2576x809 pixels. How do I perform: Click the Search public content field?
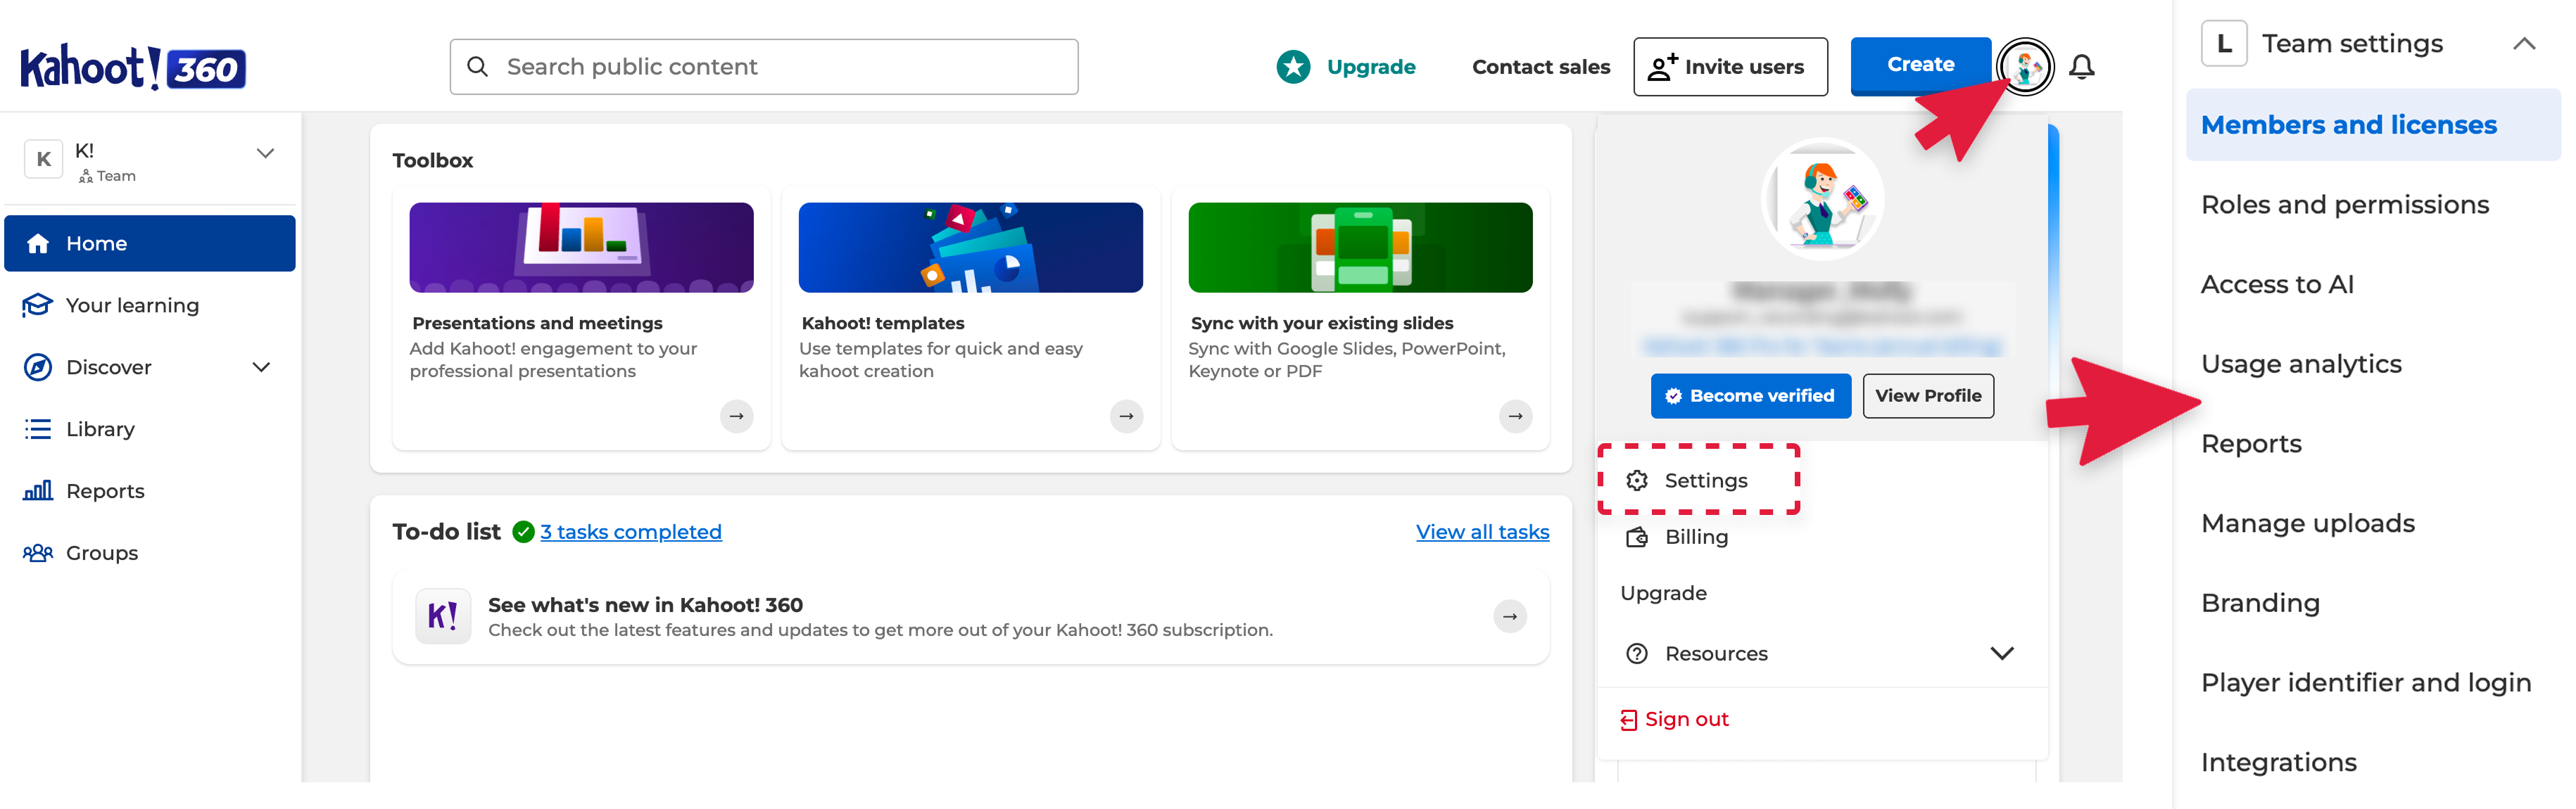coord(763,67)
